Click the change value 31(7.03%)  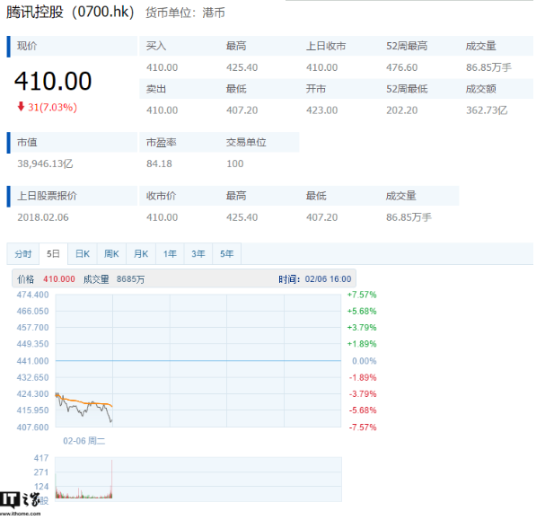click(x=52, y=107)
